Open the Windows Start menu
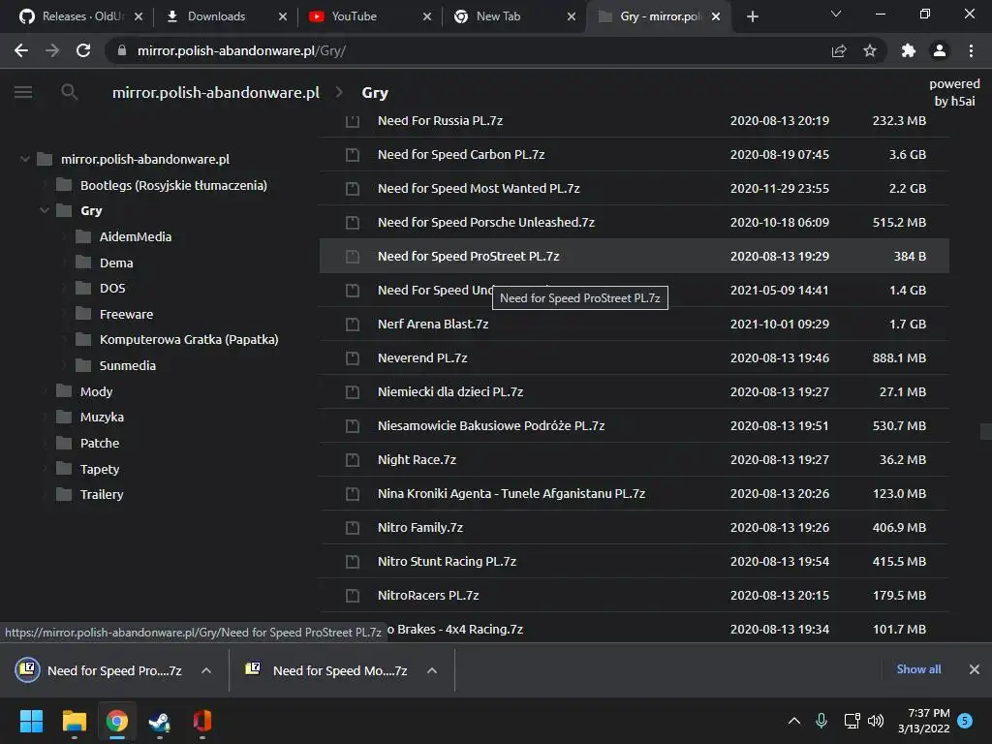The width and height of the screenshot is (992, 744). (x=31, y=721)
